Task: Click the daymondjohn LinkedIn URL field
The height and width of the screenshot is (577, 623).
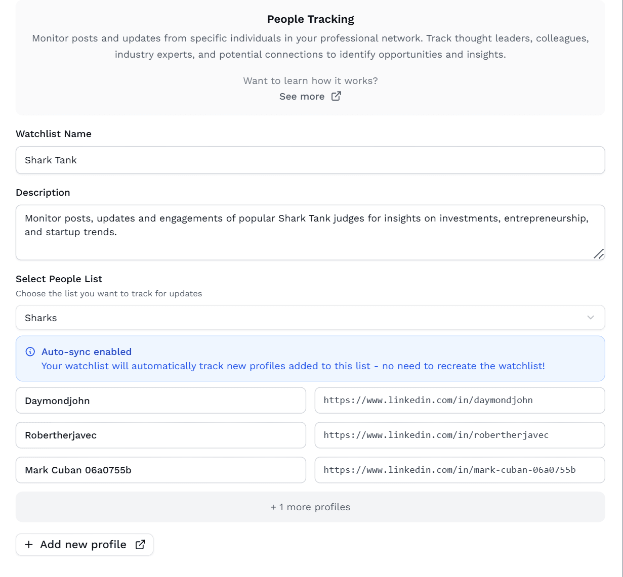Action: (460, 400)
